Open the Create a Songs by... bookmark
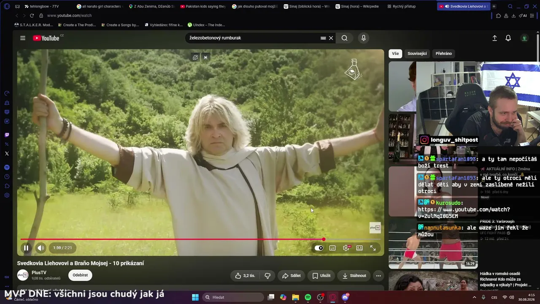540x304 pixels. [120, 25]
